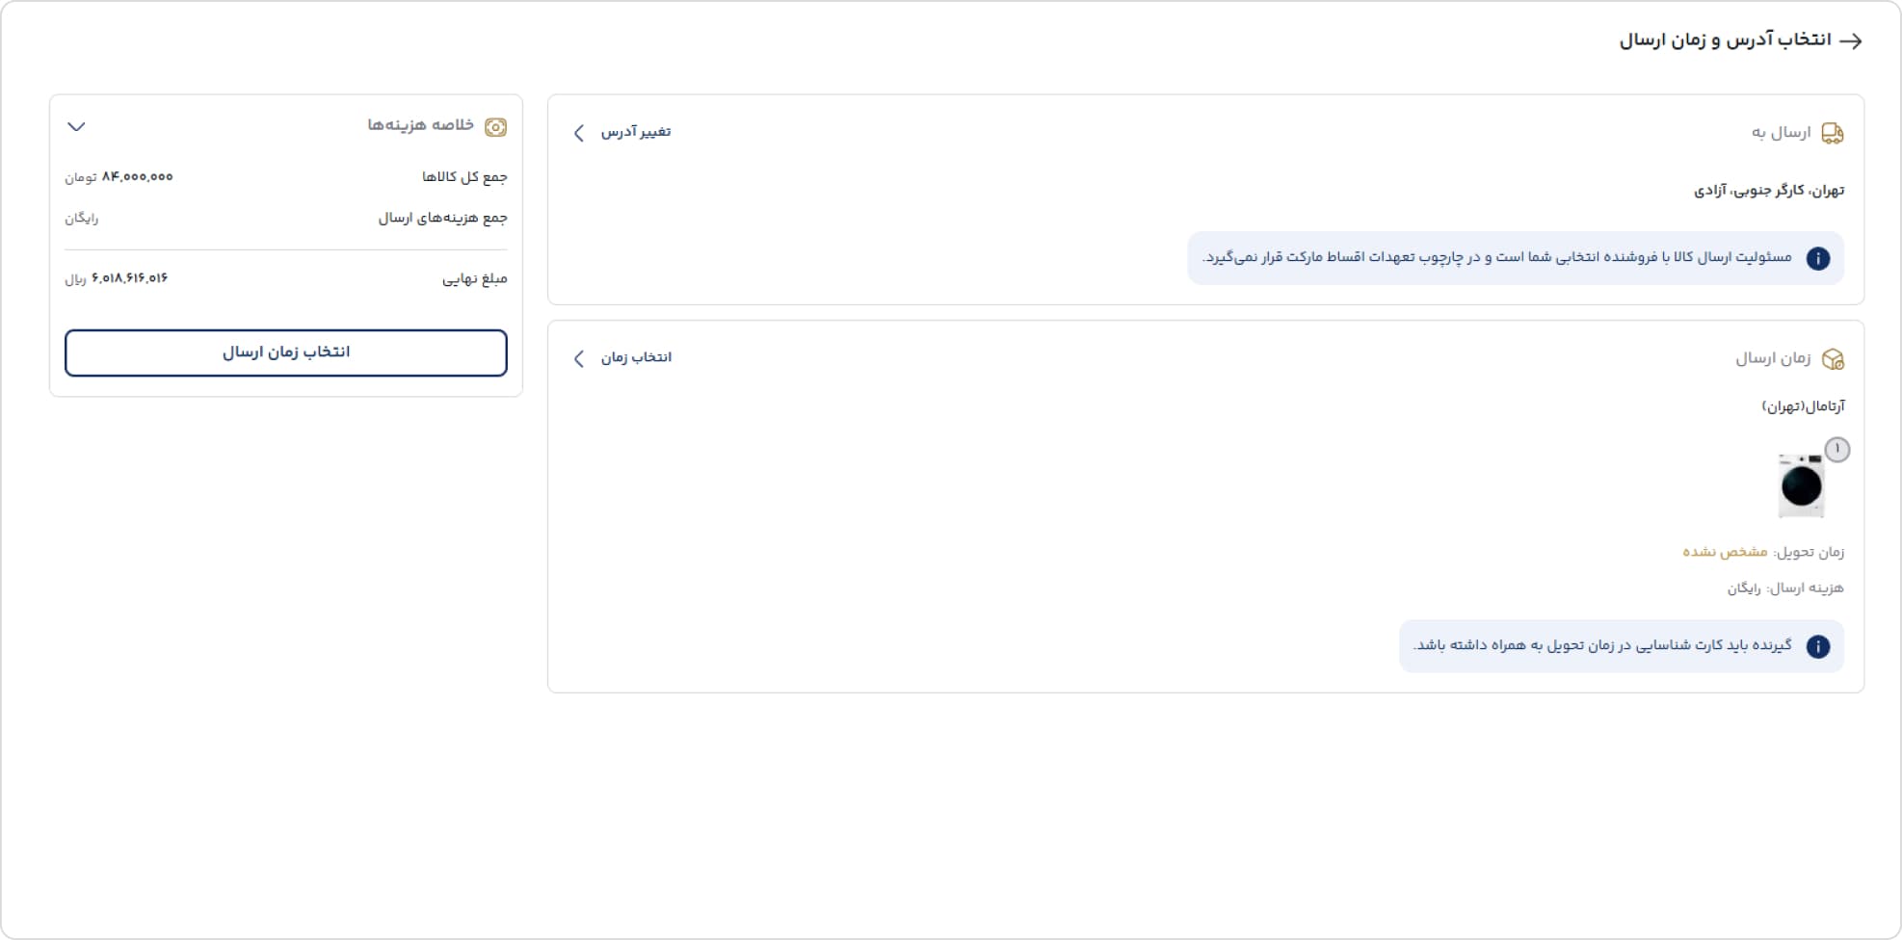Screen dimensions: 1902x940
Task: Click the info icon in the ID card notice
Action: click(x=1817, y=646)
